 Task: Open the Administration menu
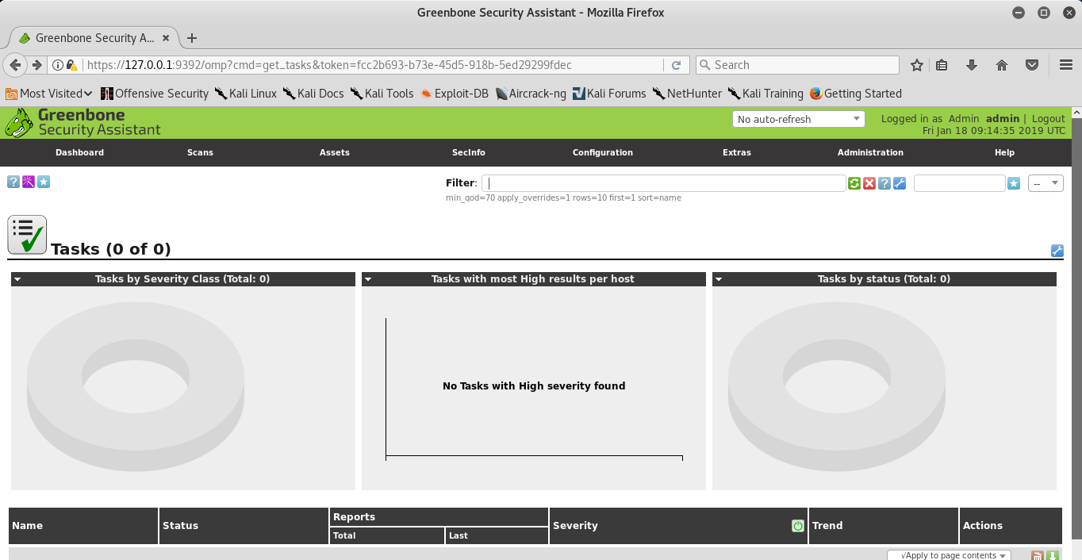point(870,152)
